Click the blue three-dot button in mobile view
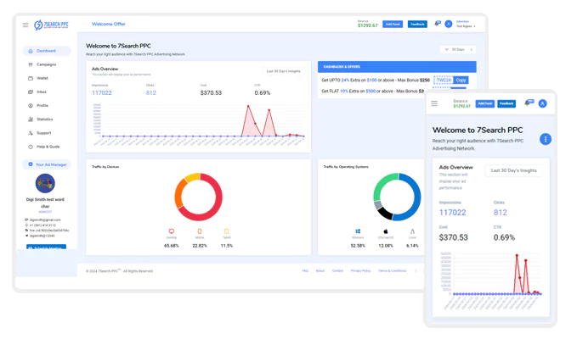Screen dimensions: 577x339 point(546,140)
